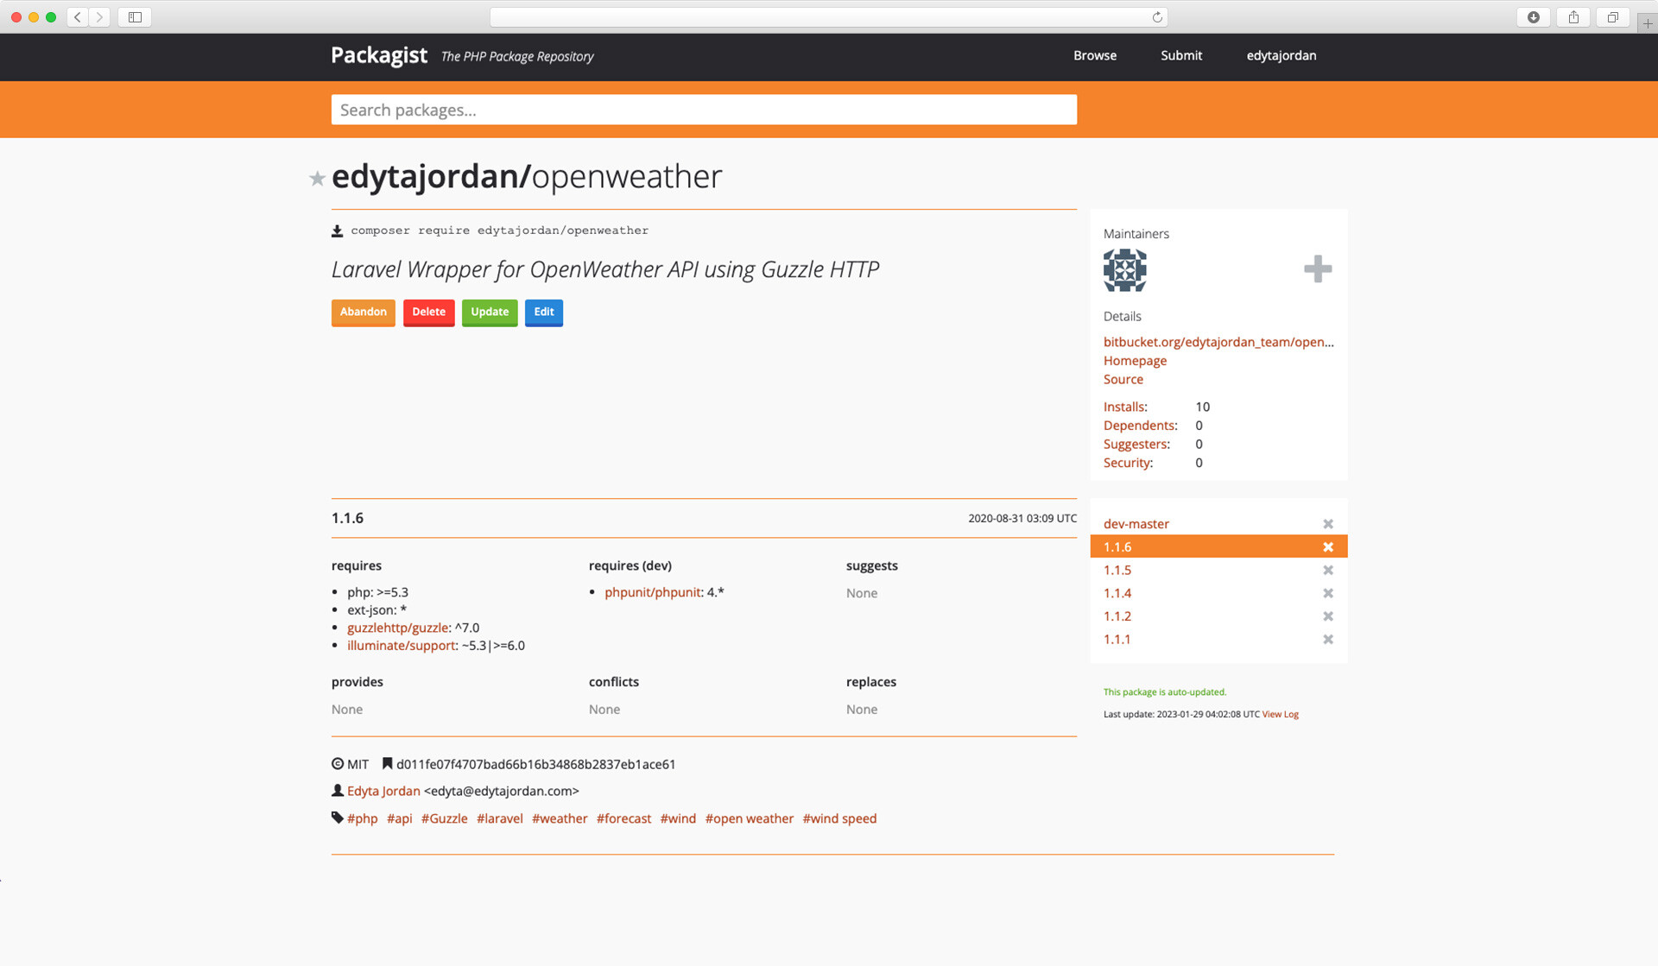1658x966 pixels.
Task: Click the MIT license icon
Action: [337, 763]
